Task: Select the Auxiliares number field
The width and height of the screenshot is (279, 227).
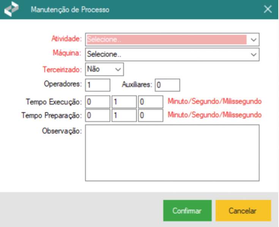Action: (167, 85)
